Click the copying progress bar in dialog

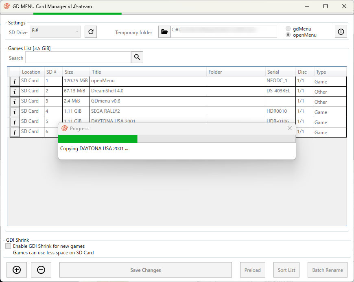[177, 139]
